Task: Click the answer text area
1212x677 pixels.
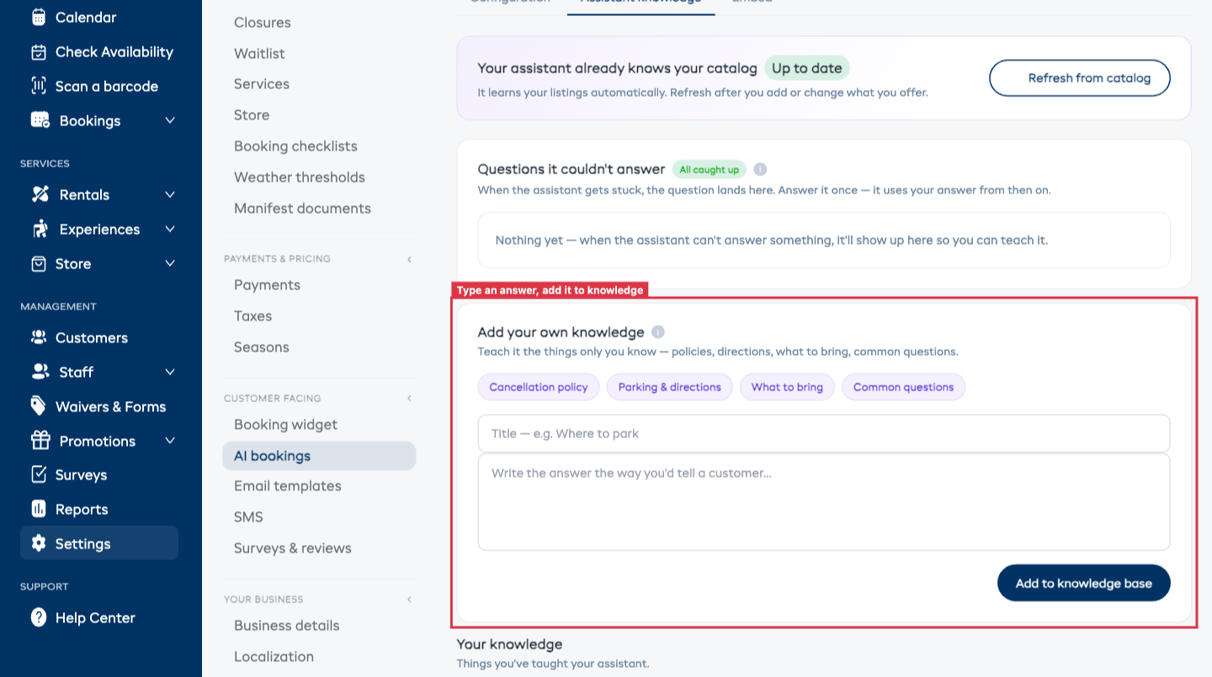Action: (824, 502)
